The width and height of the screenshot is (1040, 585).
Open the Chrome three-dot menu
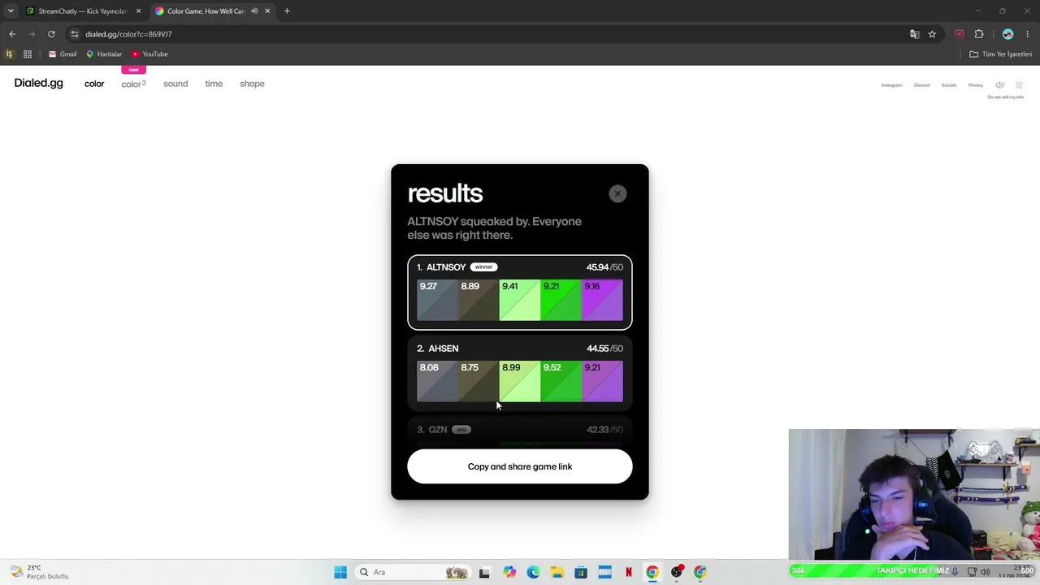(x=1028, y=34)
